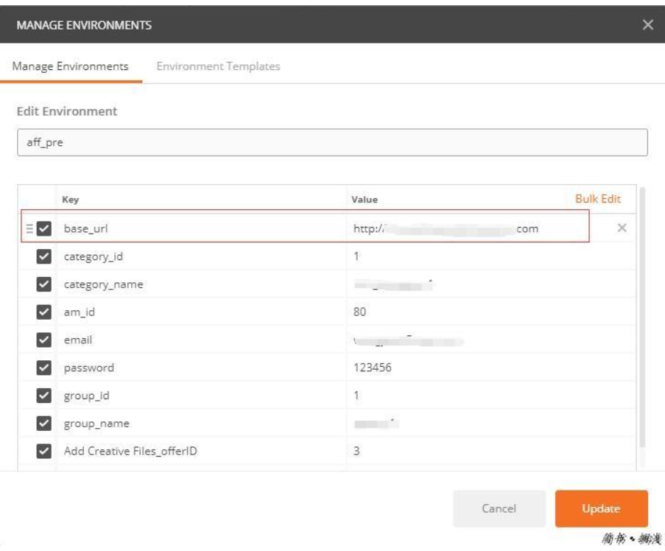Close the Manage Environments dialog

[x=647, y=26]
